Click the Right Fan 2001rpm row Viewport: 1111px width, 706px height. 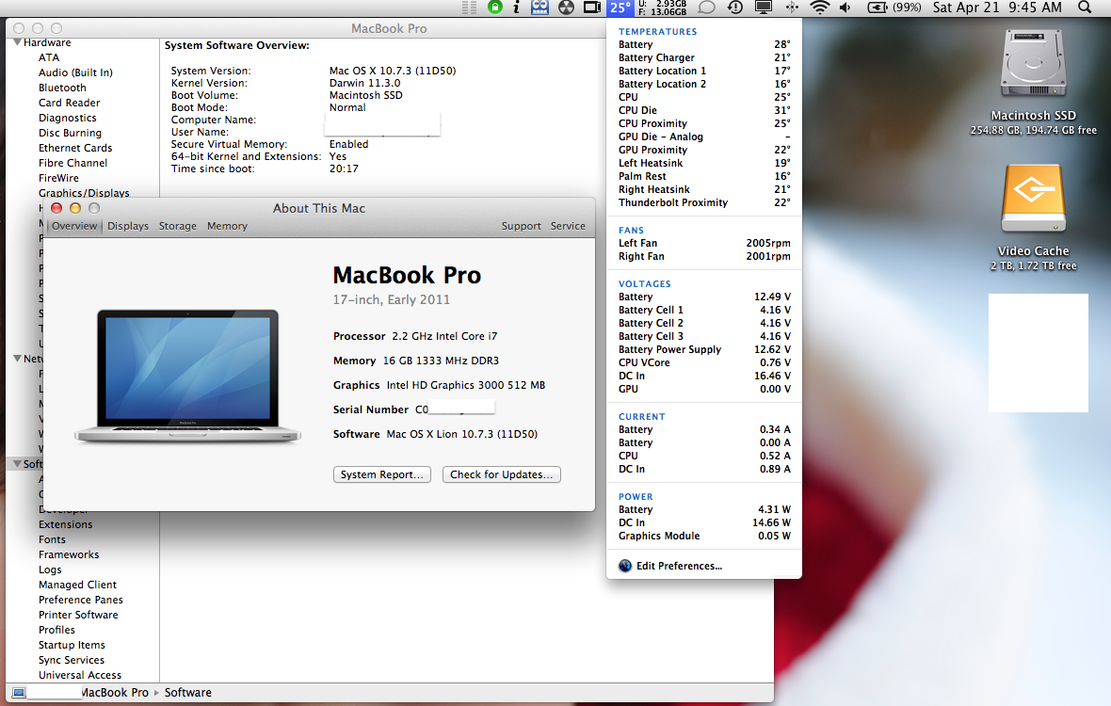tap(704, 256)
